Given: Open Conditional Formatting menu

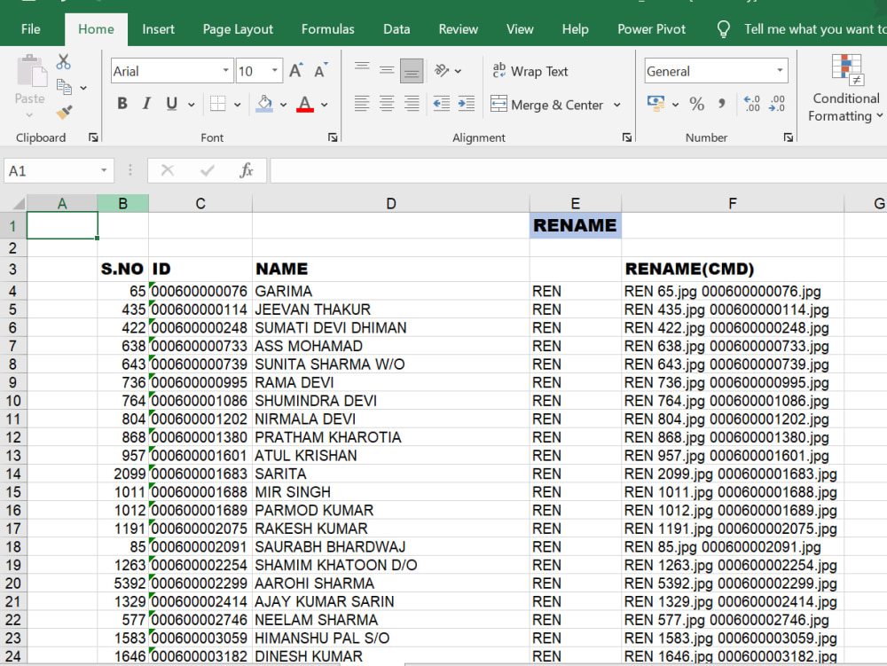Looking at the screenshot, I should tap(845, 89).
